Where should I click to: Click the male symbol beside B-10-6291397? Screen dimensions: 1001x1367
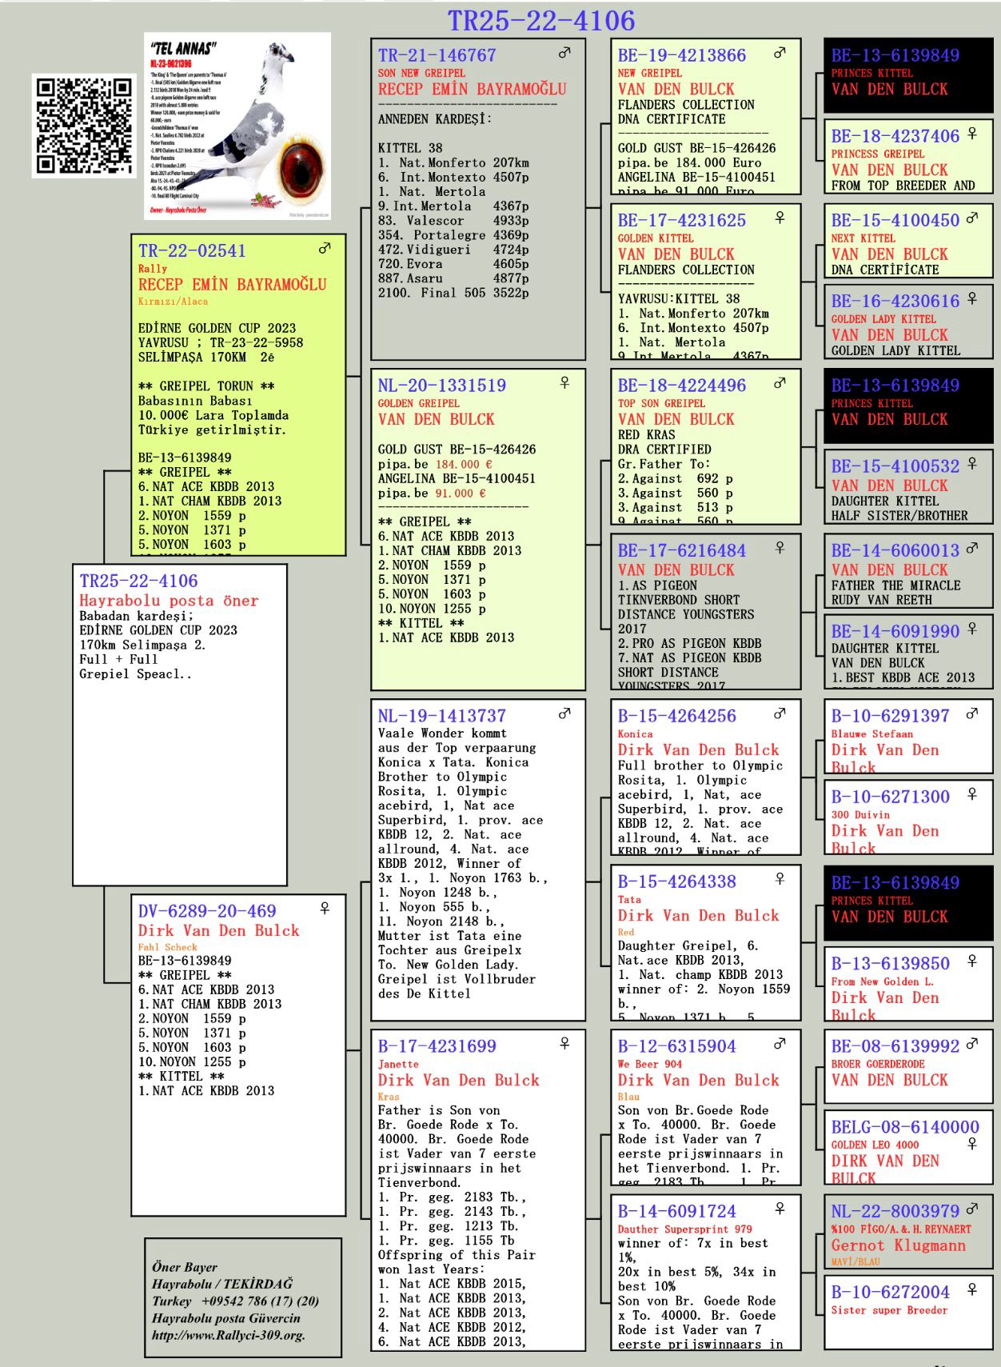(x=972, y=713)
